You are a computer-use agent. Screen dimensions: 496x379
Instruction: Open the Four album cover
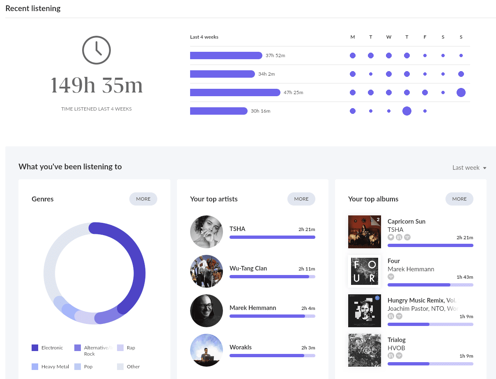pos(365,271)
